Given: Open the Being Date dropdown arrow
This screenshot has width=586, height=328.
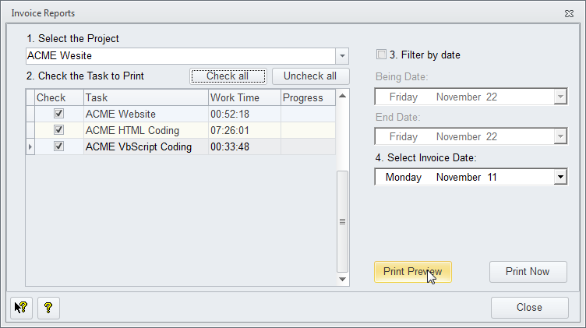Looking at the screenshot, I should 560,97.
